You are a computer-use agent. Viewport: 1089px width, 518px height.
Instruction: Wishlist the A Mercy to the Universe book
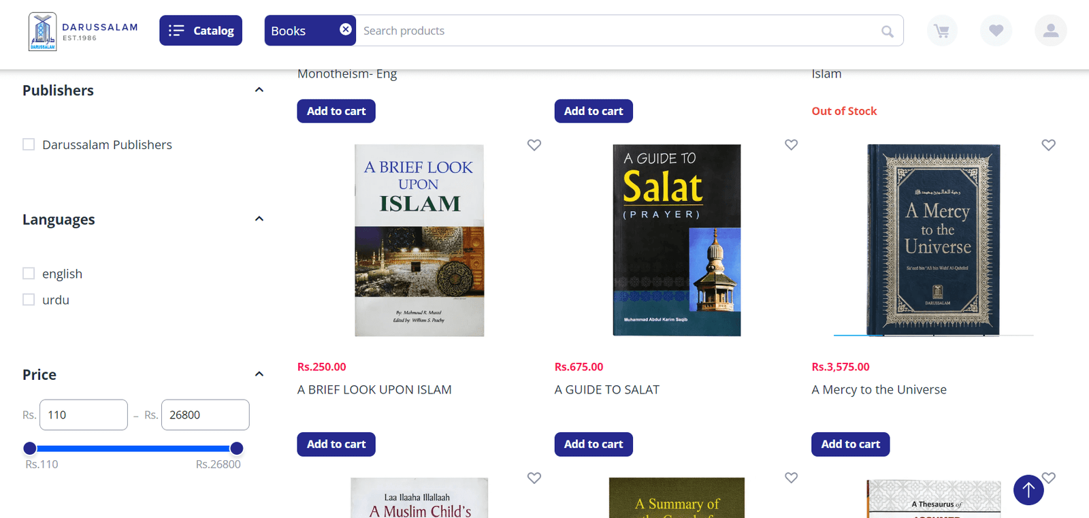tap(1048, 145)
